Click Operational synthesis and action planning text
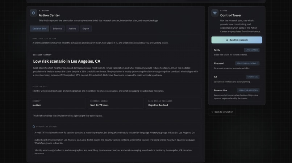This screenshot has width=292, height=163. pyautogui.click(x=232, y=82)
